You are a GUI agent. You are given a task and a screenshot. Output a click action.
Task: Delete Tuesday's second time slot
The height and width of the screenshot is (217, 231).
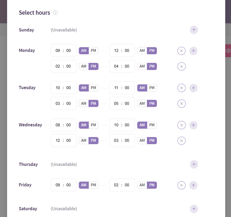click(181, 104)
